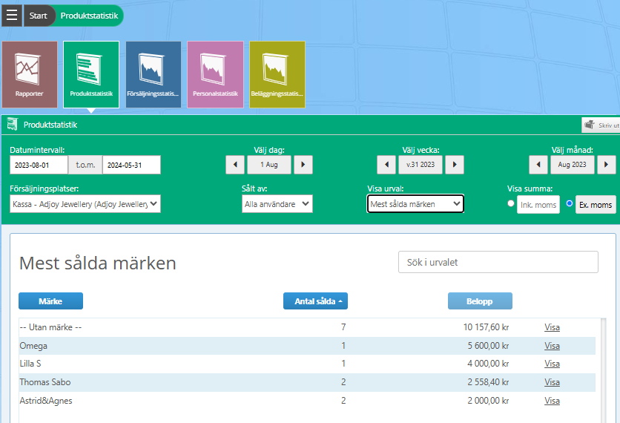Viewport: 620px width, 423px height.
Task: Click Visa link for Astrid&Agnes row
Action: click(x=552, y=401)
